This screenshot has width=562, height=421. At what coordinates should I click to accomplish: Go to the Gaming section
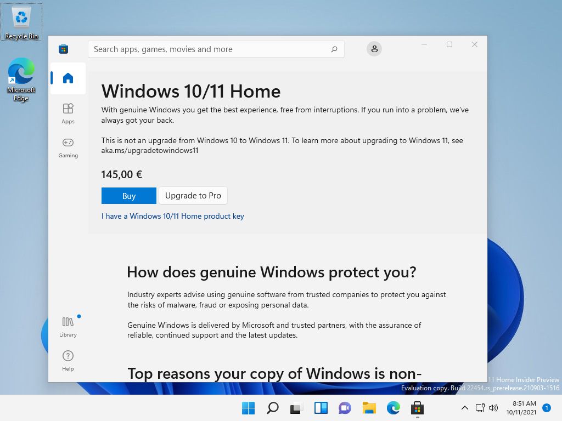[x=68, y=147]
